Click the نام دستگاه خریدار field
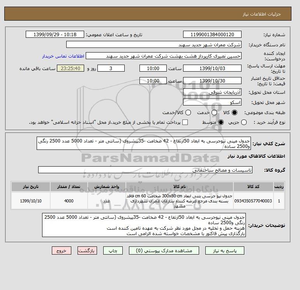This screenshot has width=300, height=290. pos(154,44)
